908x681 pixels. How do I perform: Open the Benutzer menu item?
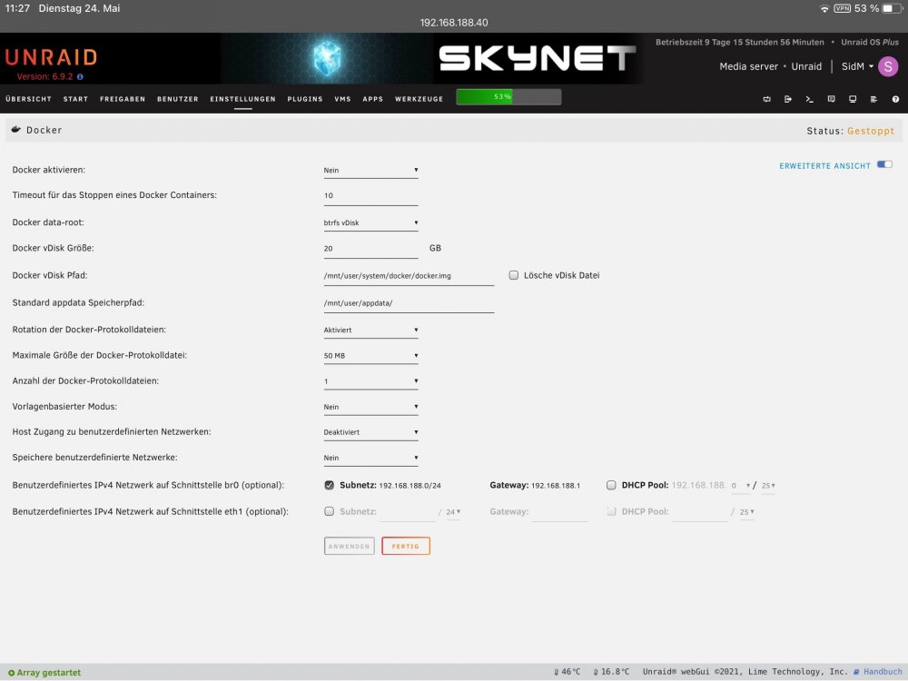tap(178, 99)
